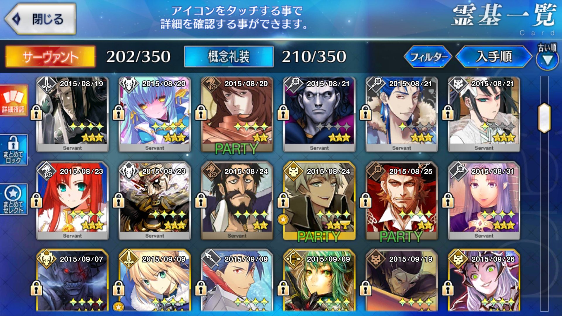Click the class icon on the 2015/08/19 servant
The width and height of the screenshot is (562, 316).
(46, 84)
